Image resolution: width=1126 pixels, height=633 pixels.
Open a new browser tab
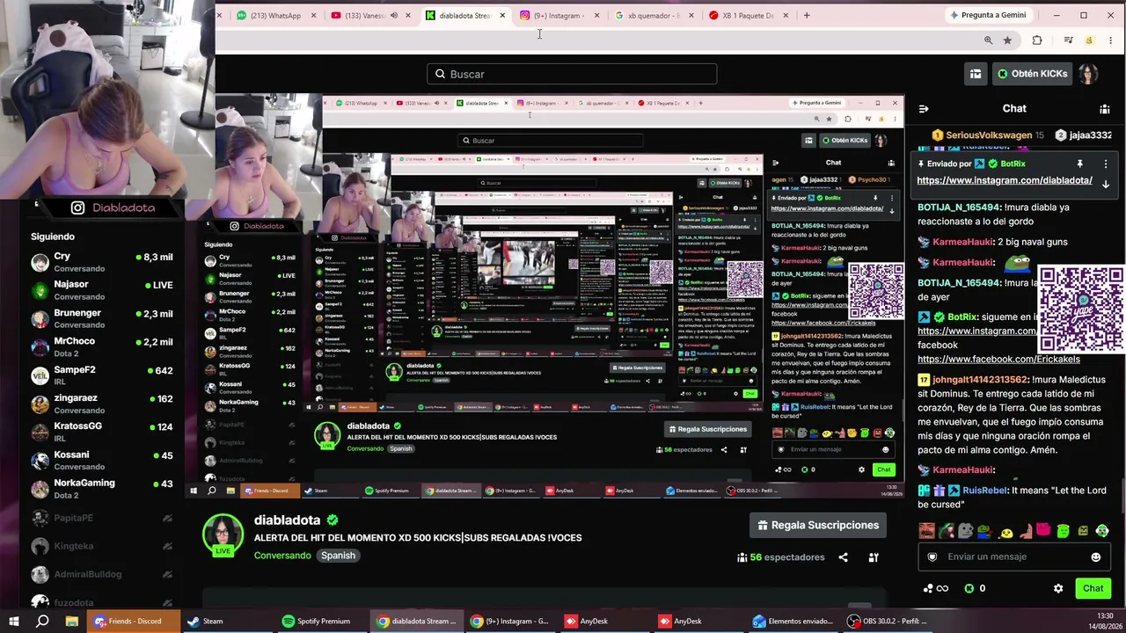coord(807,15)
